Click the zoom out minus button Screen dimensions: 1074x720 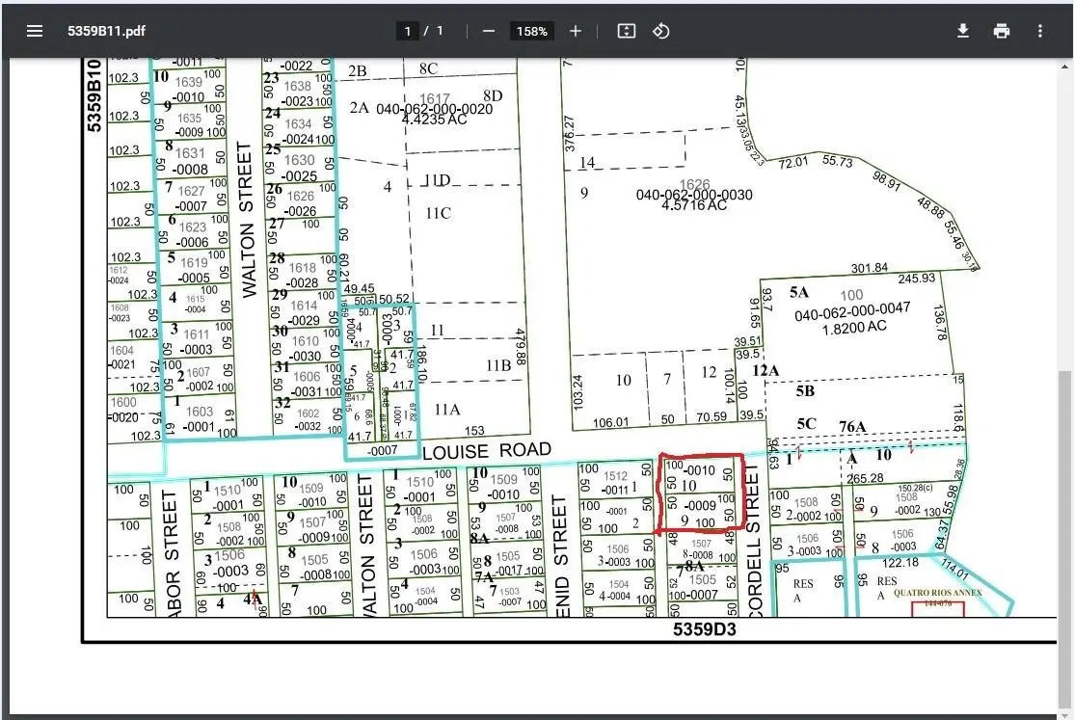(489, 31)
